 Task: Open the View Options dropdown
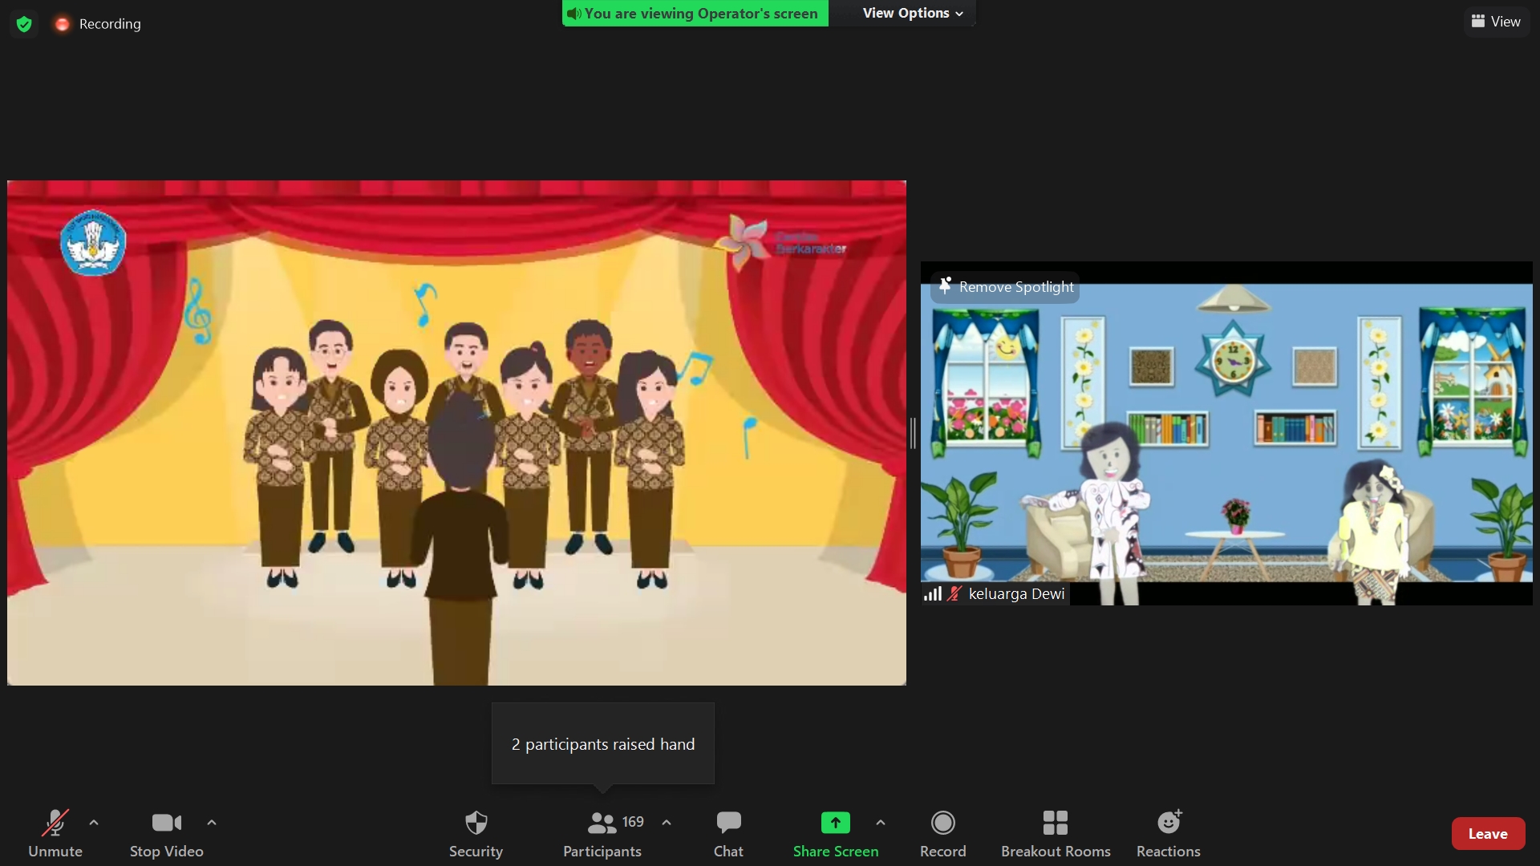point(912,13)
